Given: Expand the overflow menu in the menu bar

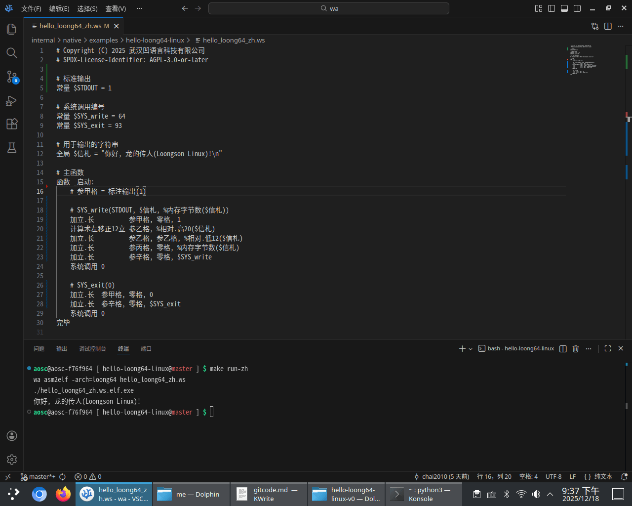Looking at the screenshot, I should (x=139, y=8).
